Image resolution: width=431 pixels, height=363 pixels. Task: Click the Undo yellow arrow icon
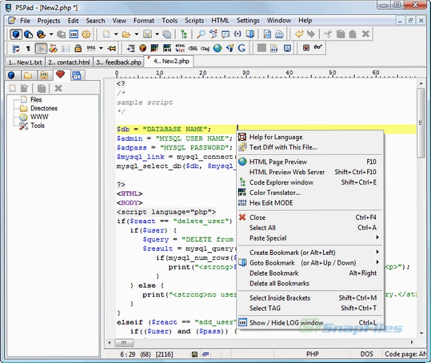pos(299,34)
